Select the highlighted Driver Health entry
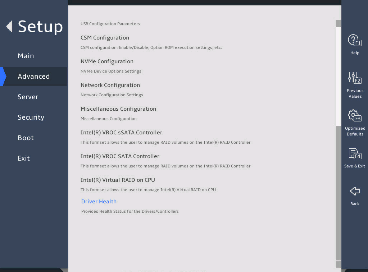Screen dimensions: 368x272 (x=99, y=202)
